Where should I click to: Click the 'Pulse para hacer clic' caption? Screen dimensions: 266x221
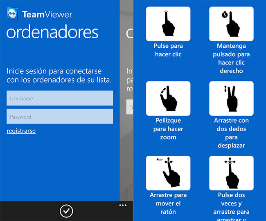pyautogui.click(x=168, y=50)
